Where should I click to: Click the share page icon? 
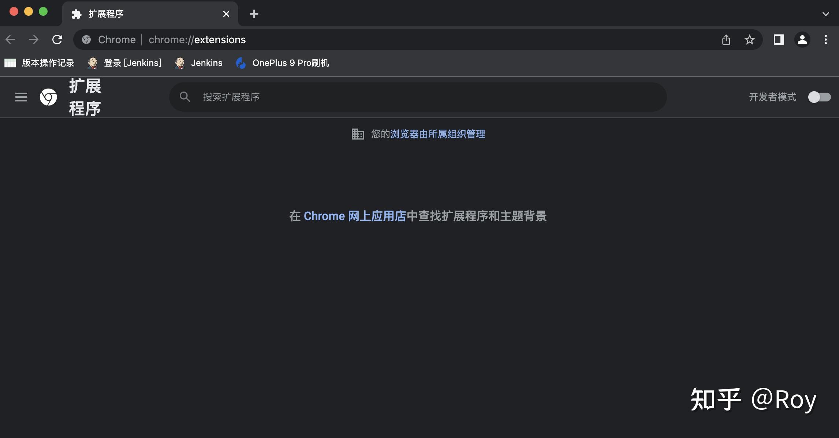(726, 40)
